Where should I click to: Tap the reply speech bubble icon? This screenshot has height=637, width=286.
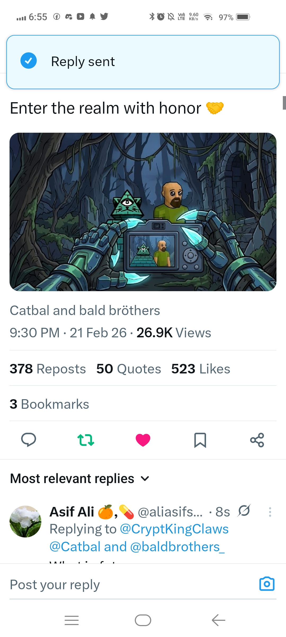[x=29, y=440]
